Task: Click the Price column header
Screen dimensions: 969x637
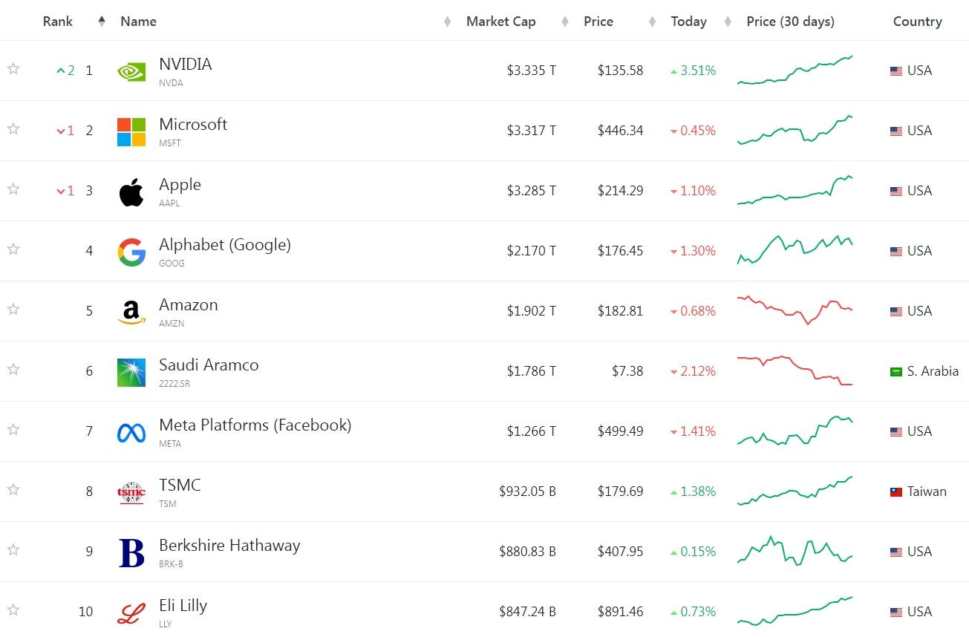Action: [598, 22]
